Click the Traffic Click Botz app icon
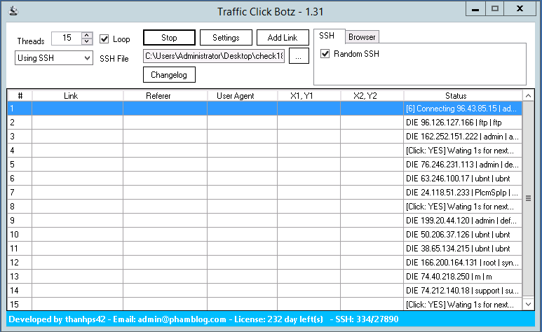Image resolution: width=542 pixels, height=332 pixels. pos(13,11)
